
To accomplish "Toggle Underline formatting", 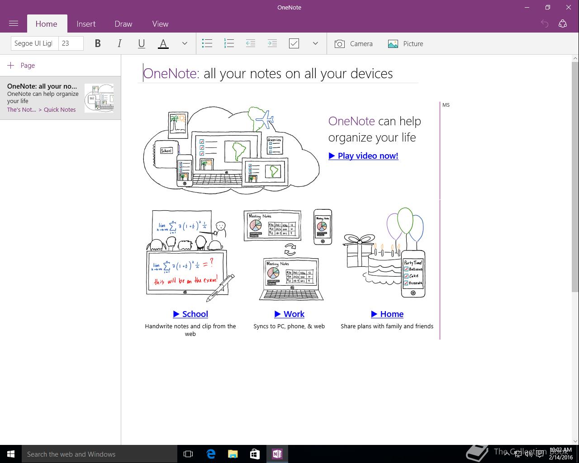I will point(141,43).
